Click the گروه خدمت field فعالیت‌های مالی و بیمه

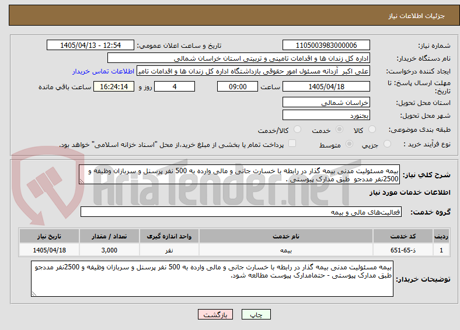pyautogui.click(x=241, y=212)
